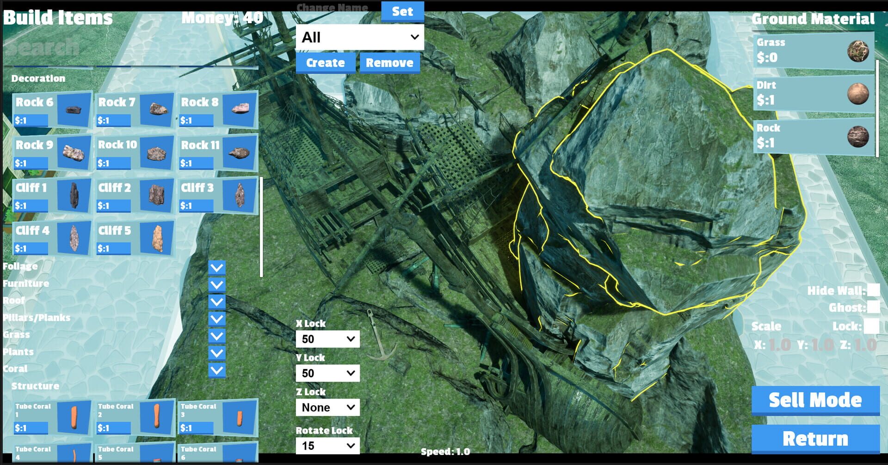Switch to Sell Mode

point(814,400)
